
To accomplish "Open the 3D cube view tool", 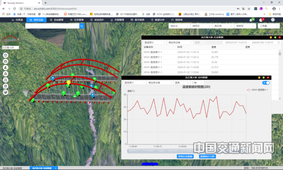I will coord(5,55).
